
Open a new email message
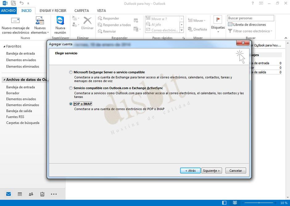(16, 25)
